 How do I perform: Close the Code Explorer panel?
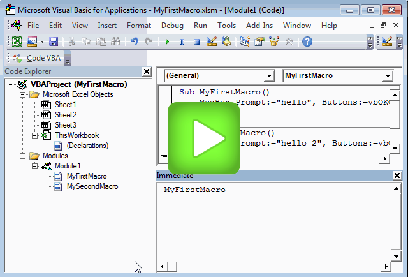147,71
